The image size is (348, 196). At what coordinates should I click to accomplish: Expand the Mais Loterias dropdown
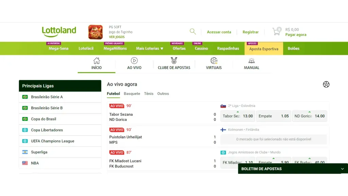point(150,48)
